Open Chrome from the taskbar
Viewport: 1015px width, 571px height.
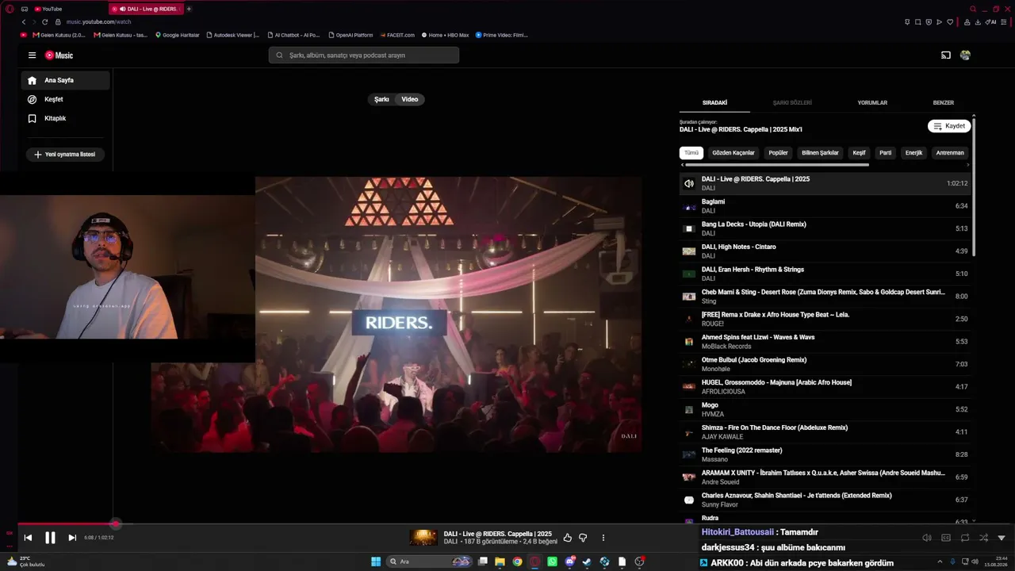pos(517,561)
